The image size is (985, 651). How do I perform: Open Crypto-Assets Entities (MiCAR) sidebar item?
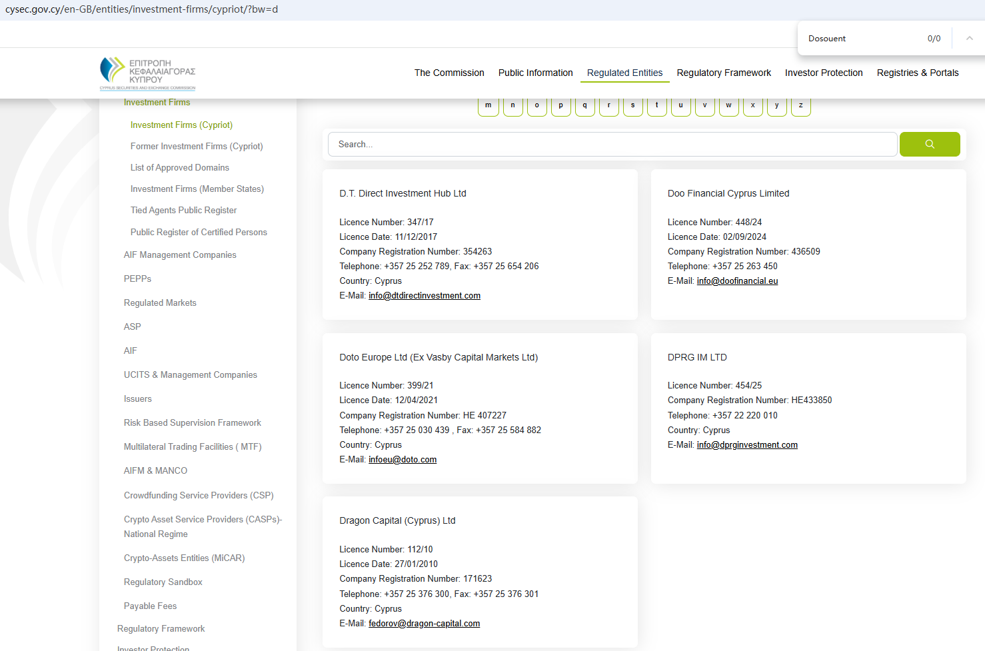[x=184, y=558]
